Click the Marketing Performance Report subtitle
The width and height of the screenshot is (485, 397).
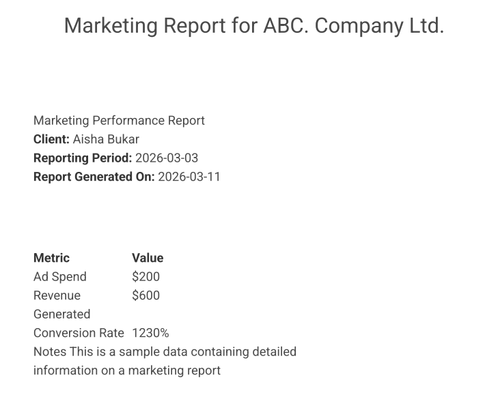(119, 121)
